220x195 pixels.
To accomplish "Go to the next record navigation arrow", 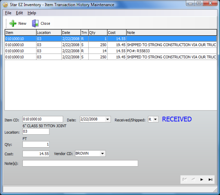I will 202,179.
